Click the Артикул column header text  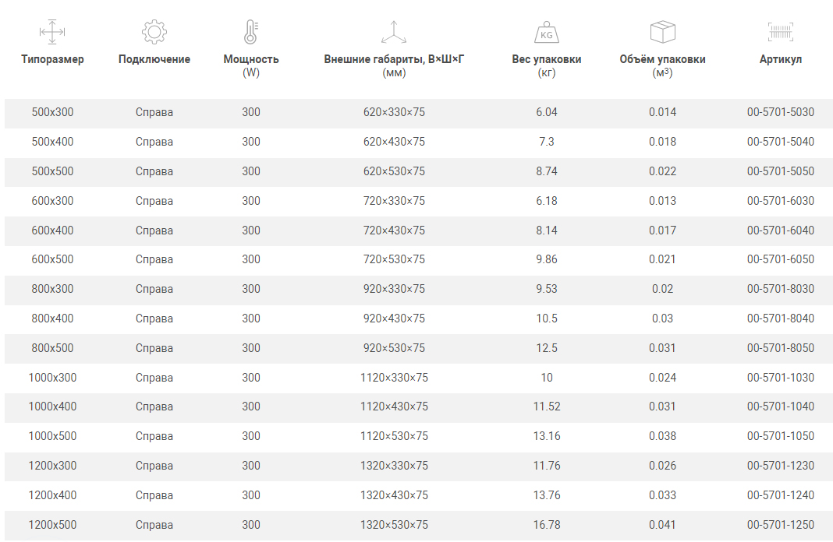(x=780, y=59)
